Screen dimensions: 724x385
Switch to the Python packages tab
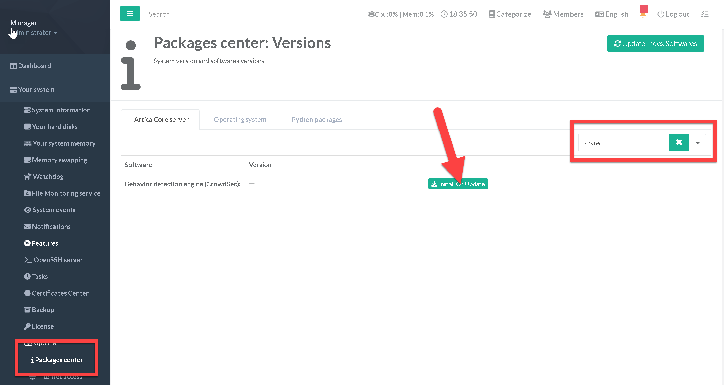coord(316,120)
